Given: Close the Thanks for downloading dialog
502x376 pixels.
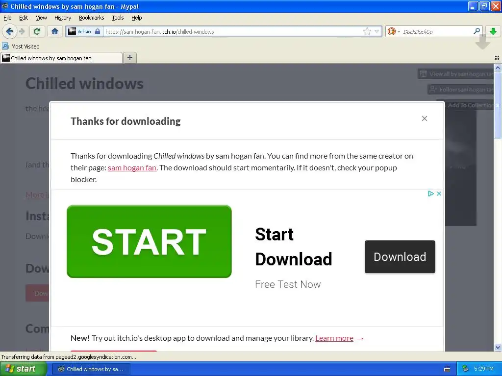Looking at the screenshot, I should click(425, 118).
